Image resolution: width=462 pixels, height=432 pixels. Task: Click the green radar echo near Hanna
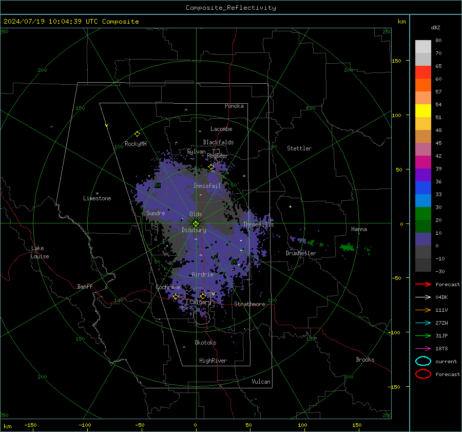click(x=348, y=247)
